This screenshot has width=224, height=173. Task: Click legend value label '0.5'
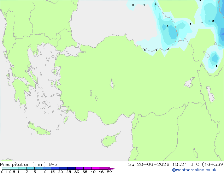point(12,172)
